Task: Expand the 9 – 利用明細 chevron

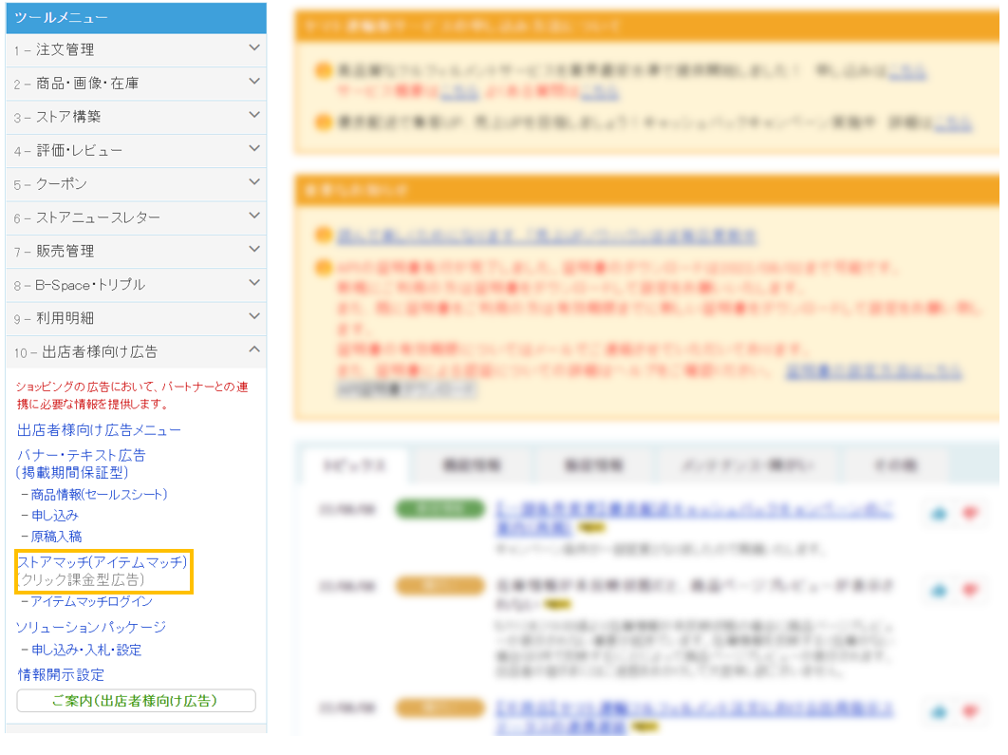Action: 254,315
